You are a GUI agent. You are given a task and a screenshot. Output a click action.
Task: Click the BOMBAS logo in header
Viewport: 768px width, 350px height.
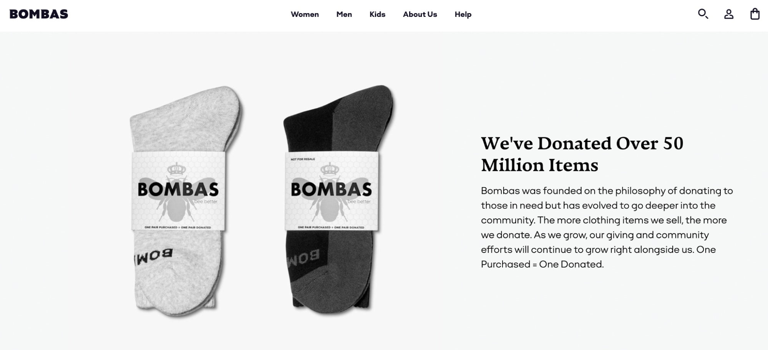tap(39, 14)
